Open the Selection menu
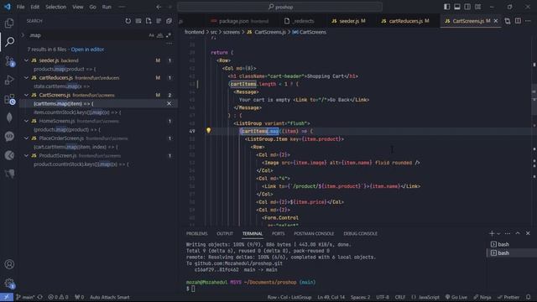The image size is (537, 302). click(56, 7)
